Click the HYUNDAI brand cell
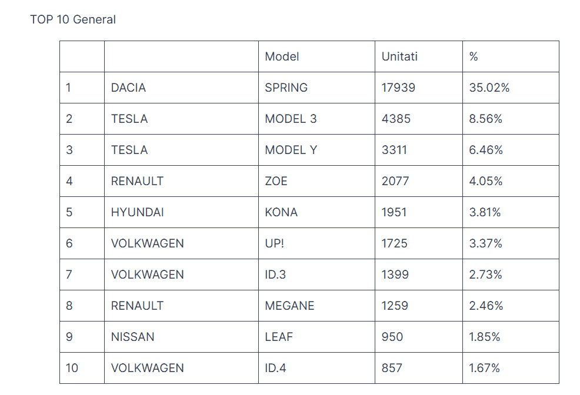 click(181, 212)
